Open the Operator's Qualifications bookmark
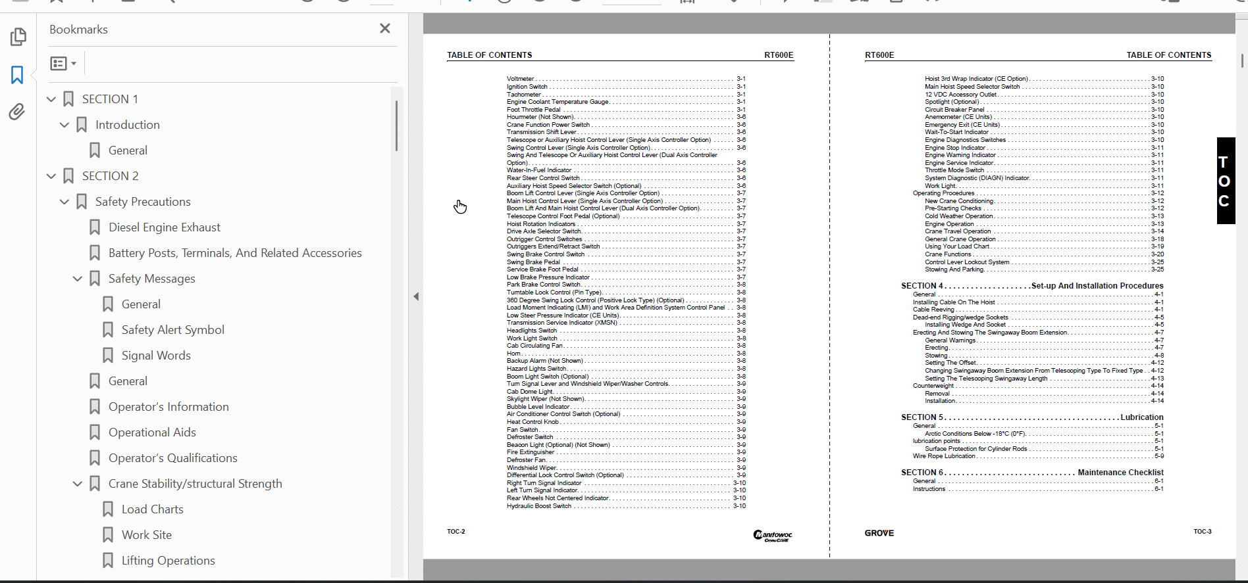The image size is (1248, 583). 173,458
